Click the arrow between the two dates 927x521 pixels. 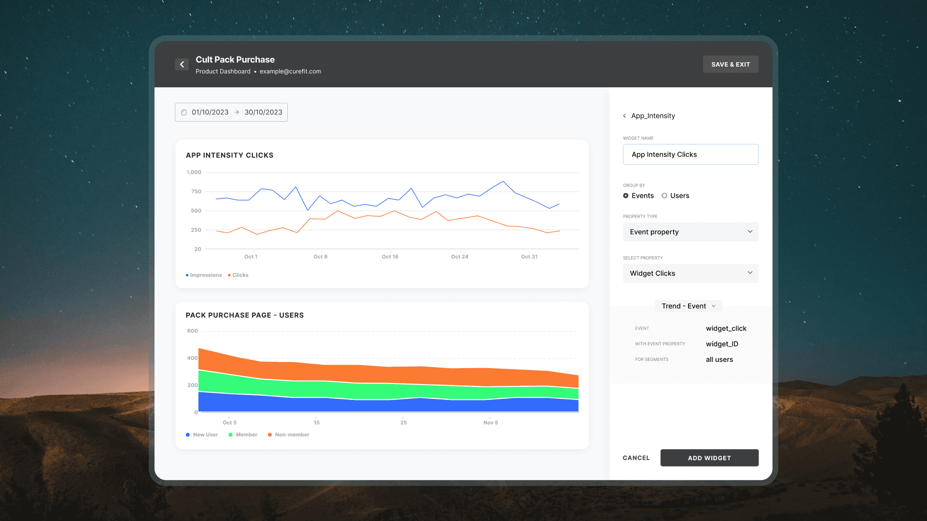pos(237,112)
